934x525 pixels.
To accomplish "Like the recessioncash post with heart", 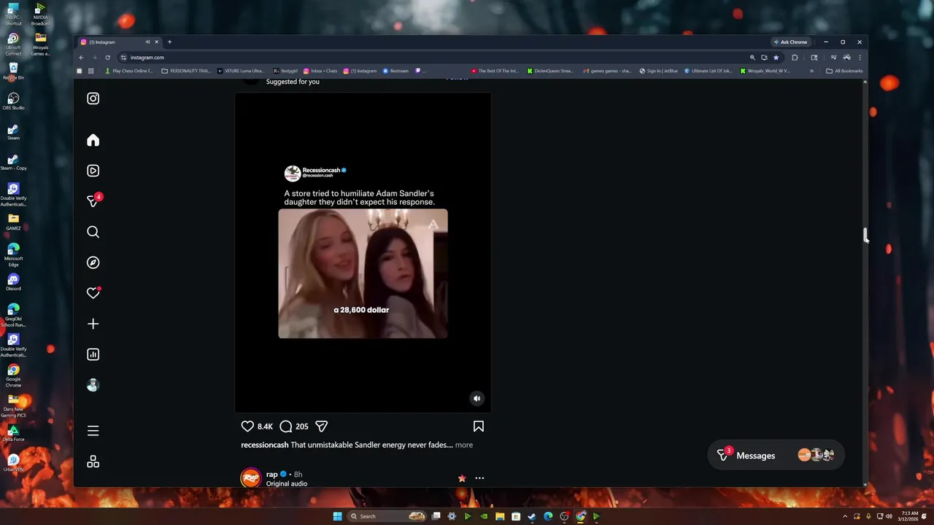I will [247, 427].
